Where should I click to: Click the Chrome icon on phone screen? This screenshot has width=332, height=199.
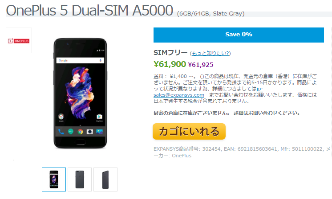pos(80,132)
